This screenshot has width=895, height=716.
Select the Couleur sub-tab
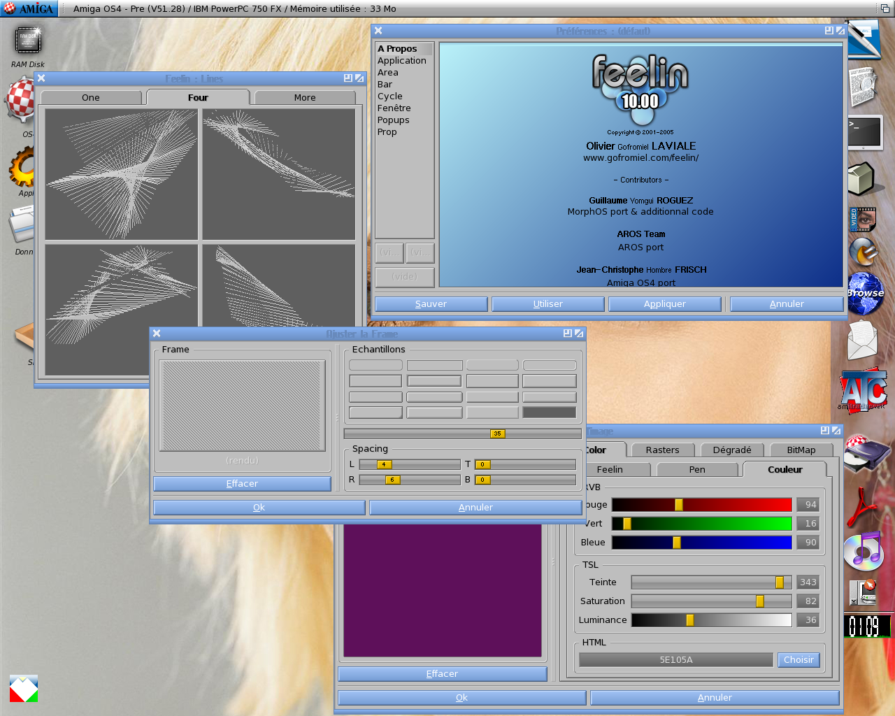(x=785, y=470)
